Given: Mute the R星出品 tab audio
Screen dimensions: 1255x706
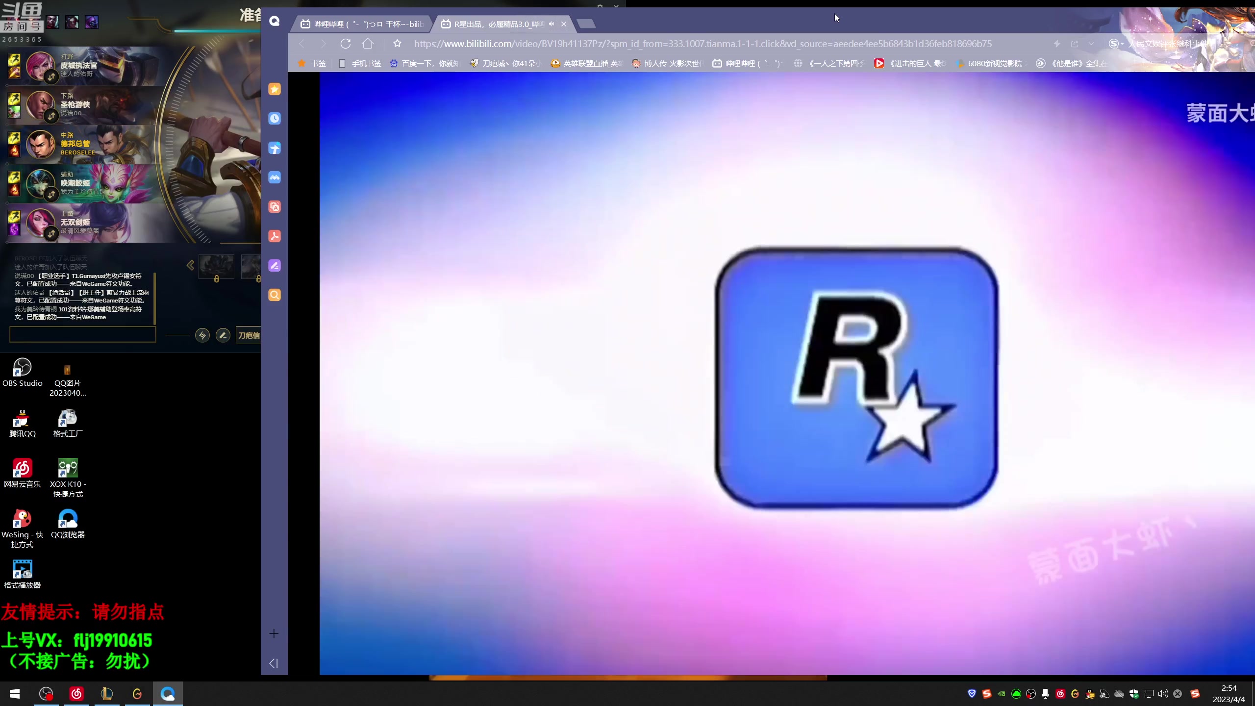Looking at the screenshot, I should (552, 24).
